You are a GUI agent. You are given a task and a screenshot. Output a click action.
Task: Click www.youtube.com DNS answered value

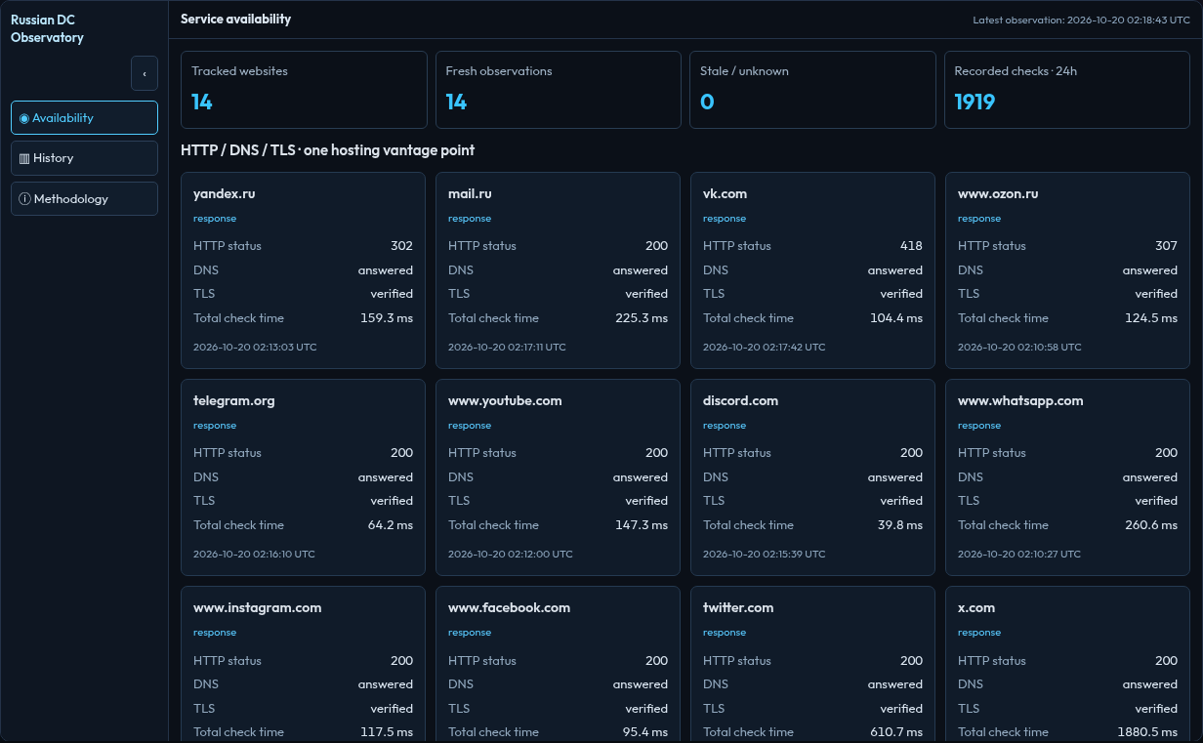coord(641,477)
